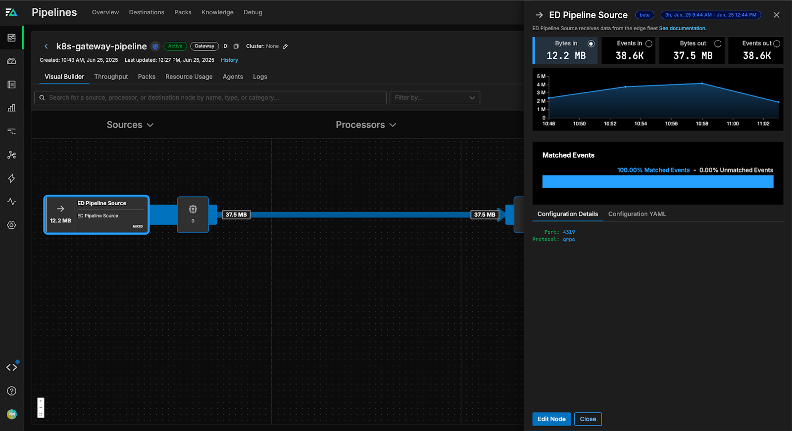Select the Events out radio button
This screenshot has height=431, width=792.
pyautogui.click(x=776, y=44)
